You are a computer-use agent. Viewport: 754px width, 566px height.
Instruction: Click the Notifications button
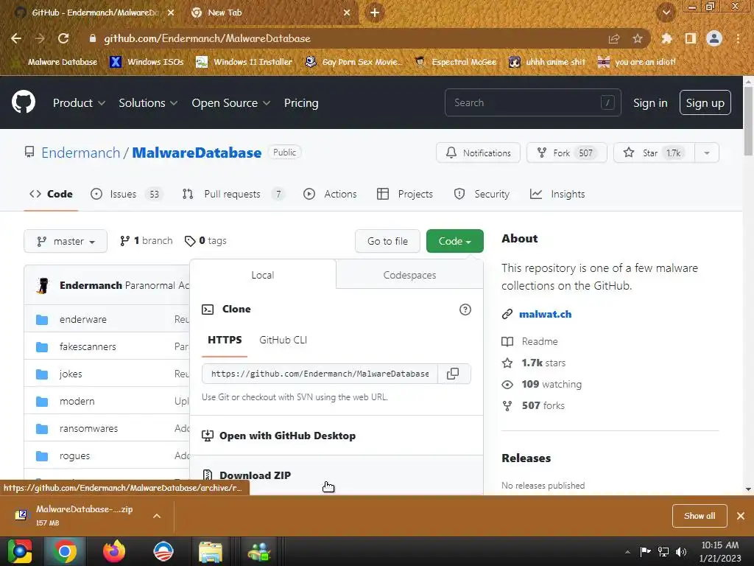(479, 153)
